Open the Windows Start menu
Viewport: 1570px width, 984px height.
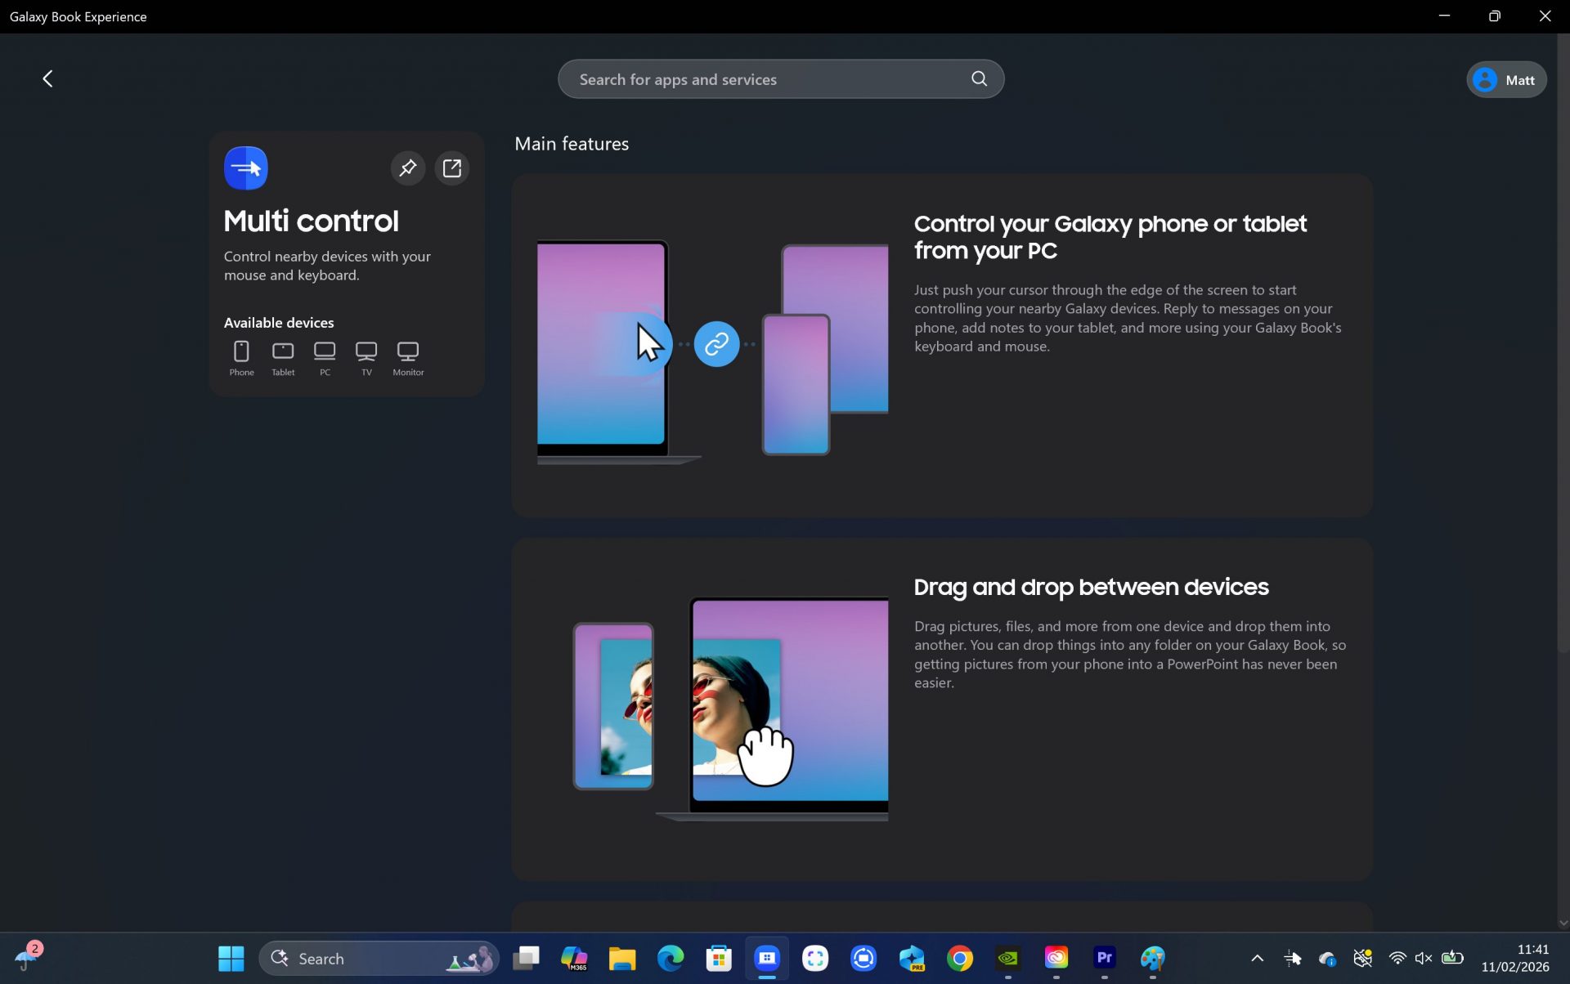coord(231,958)
